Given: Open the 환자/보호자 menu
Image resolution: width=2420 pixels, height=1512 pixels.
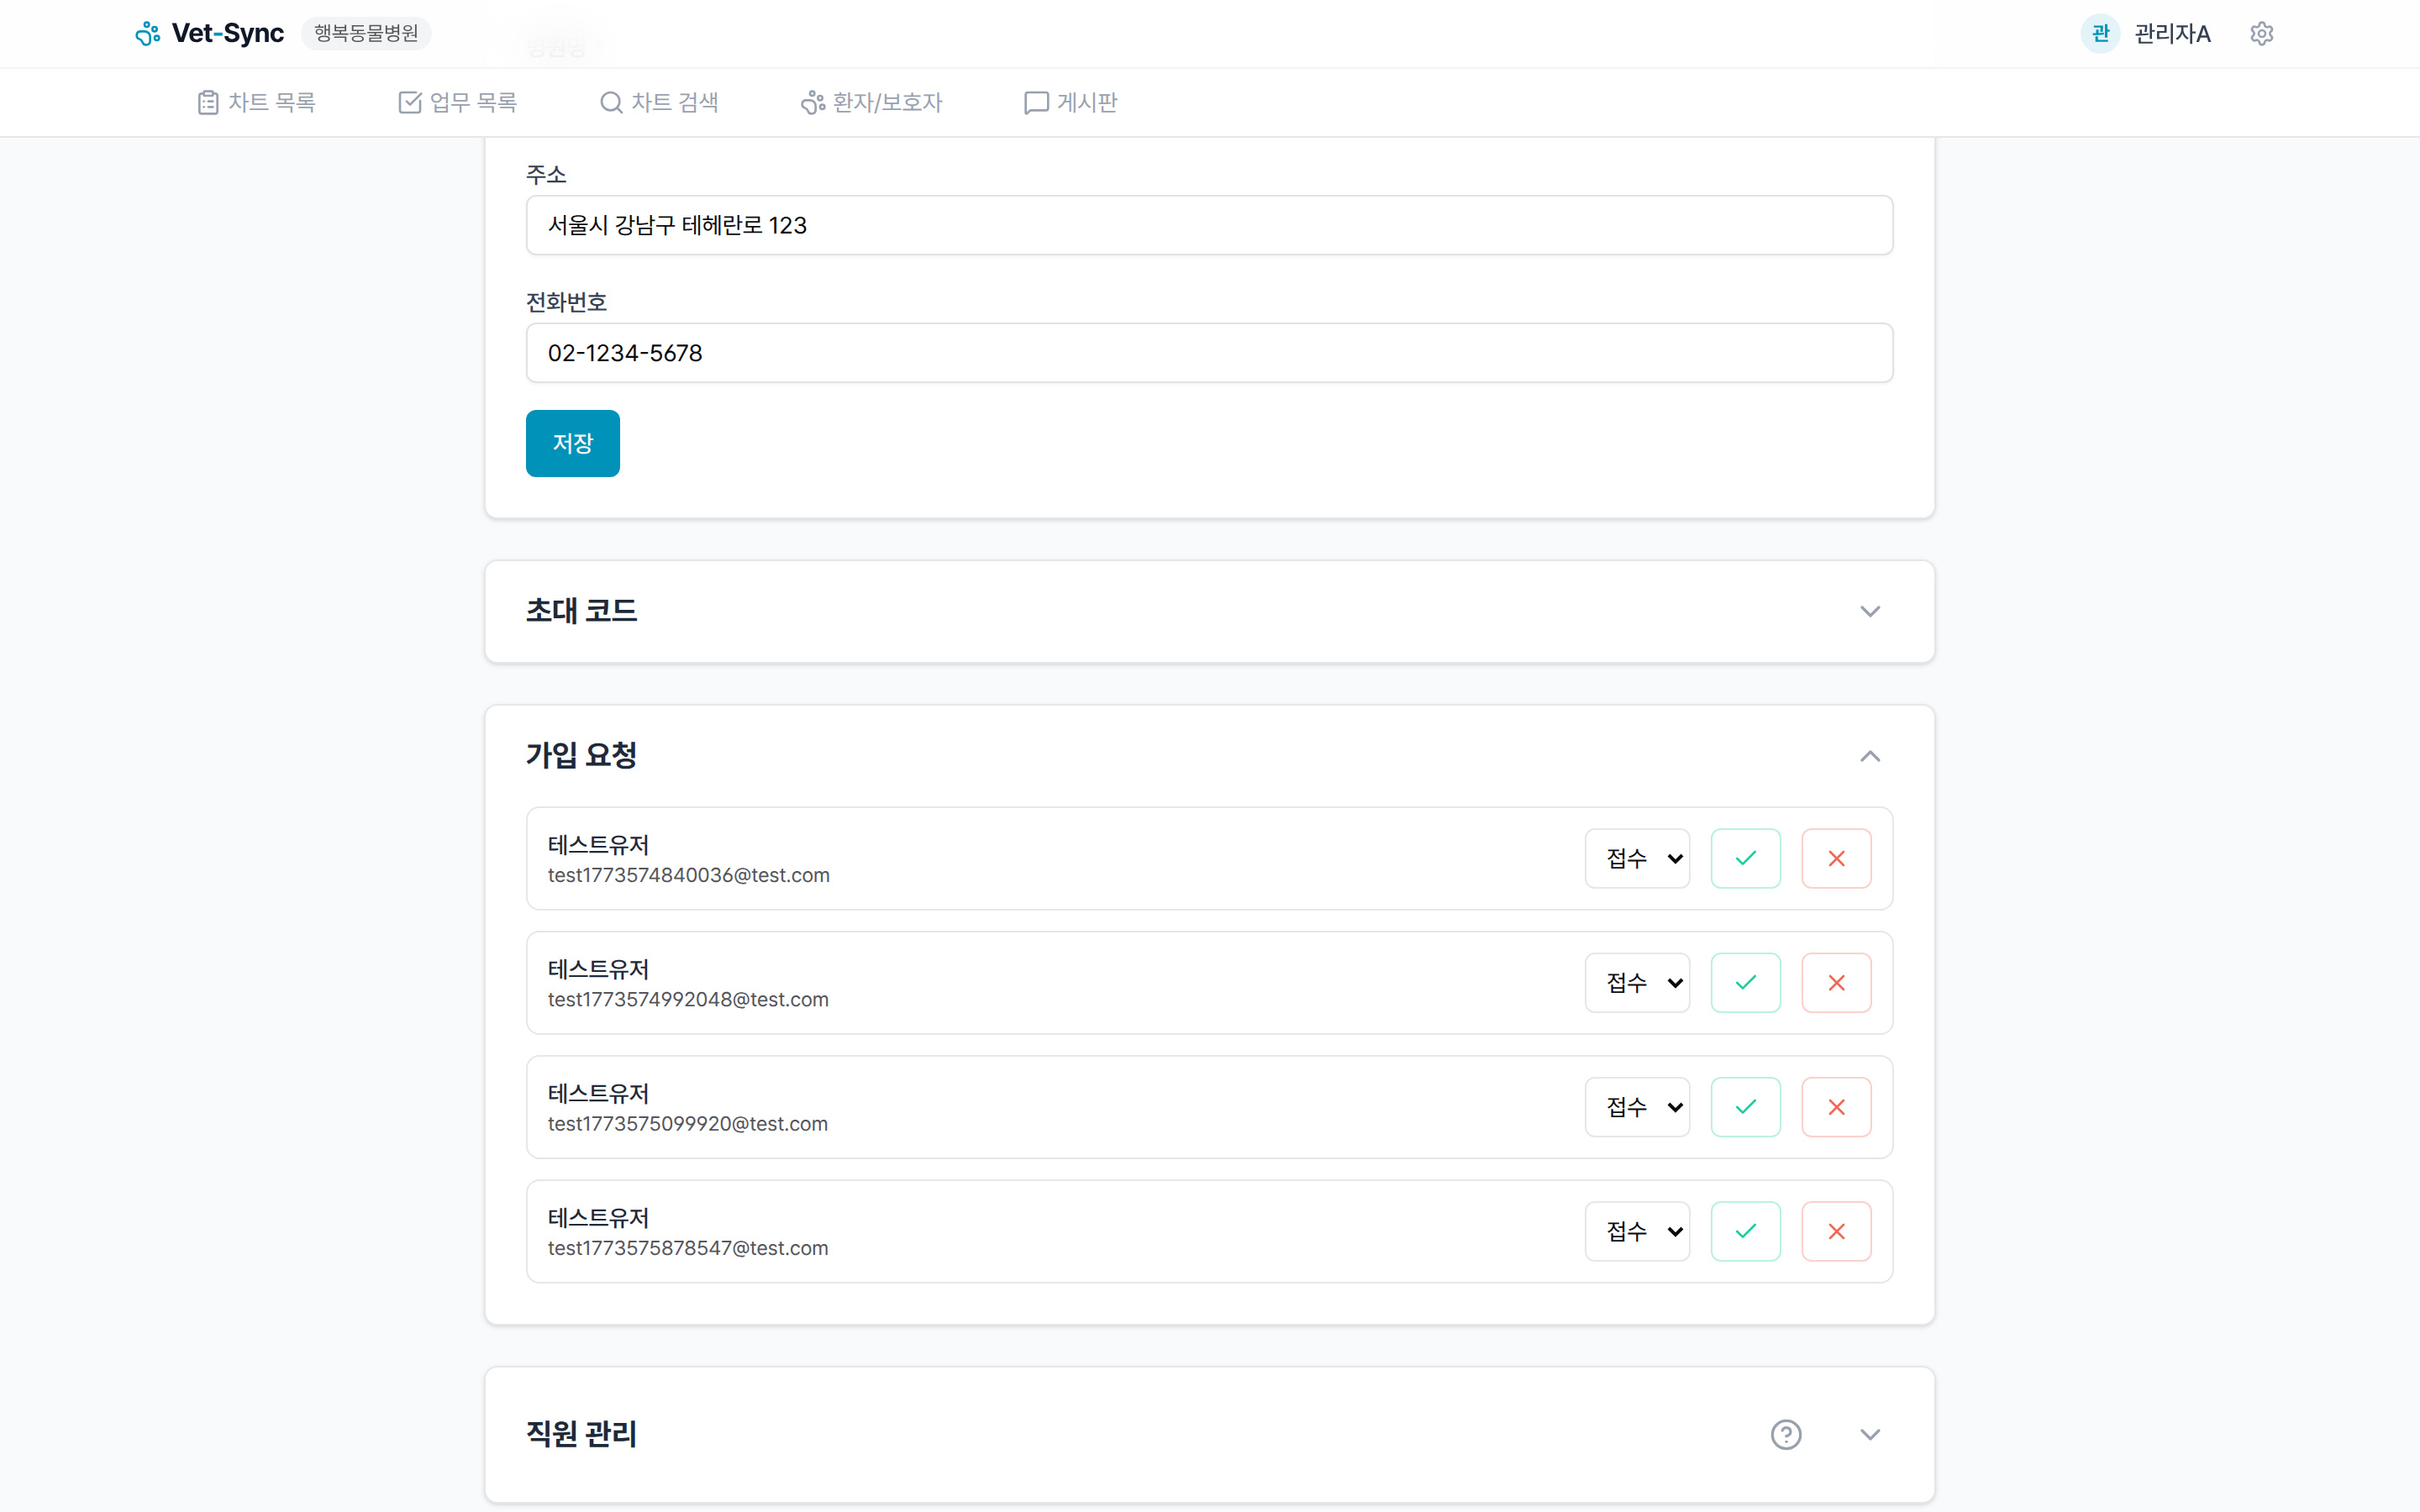Looking at the screenshot, I should pyautogui.click(x=871, y=102).
